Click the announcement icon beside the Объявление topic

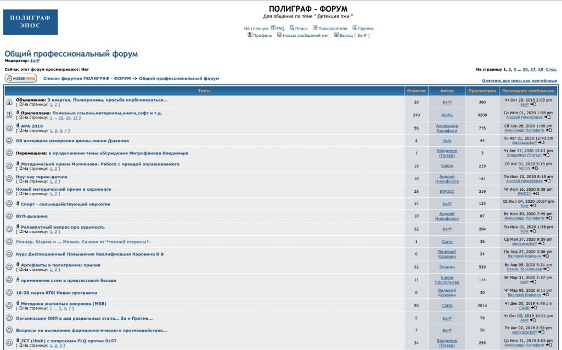(x=9, y=102)
